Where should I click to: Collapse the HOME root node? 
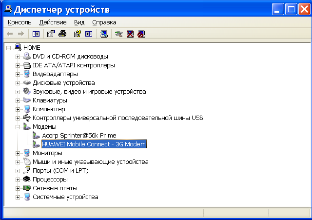tap(9, 48)
